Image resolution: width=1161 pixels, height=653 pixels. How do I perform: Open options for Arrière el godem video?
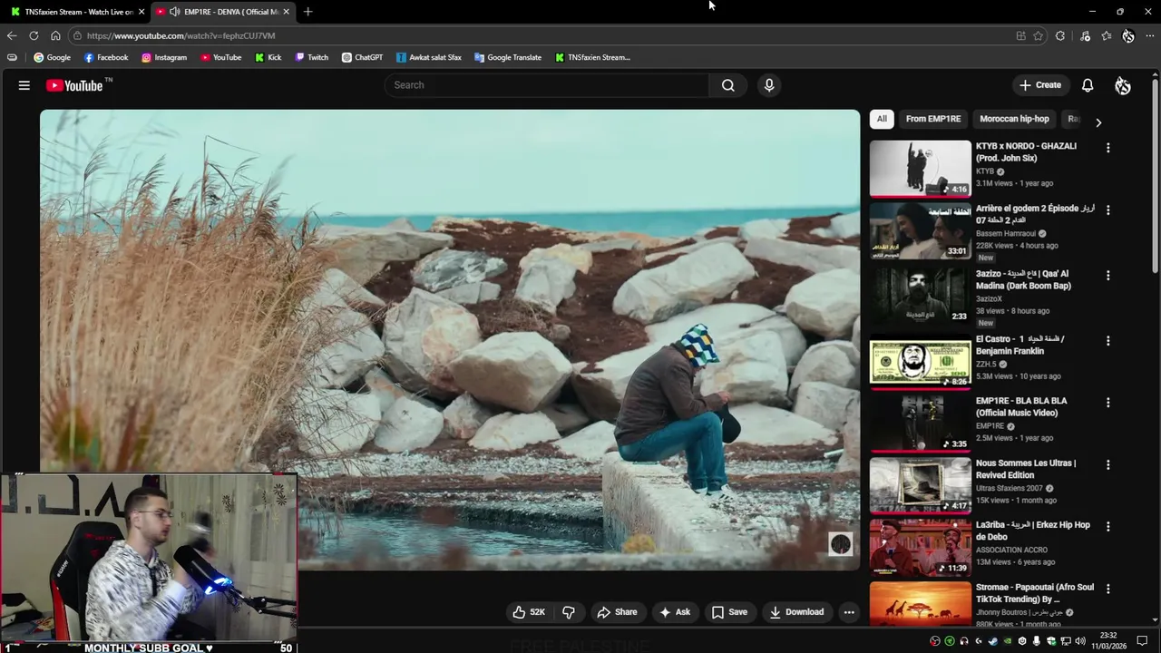1107,210
